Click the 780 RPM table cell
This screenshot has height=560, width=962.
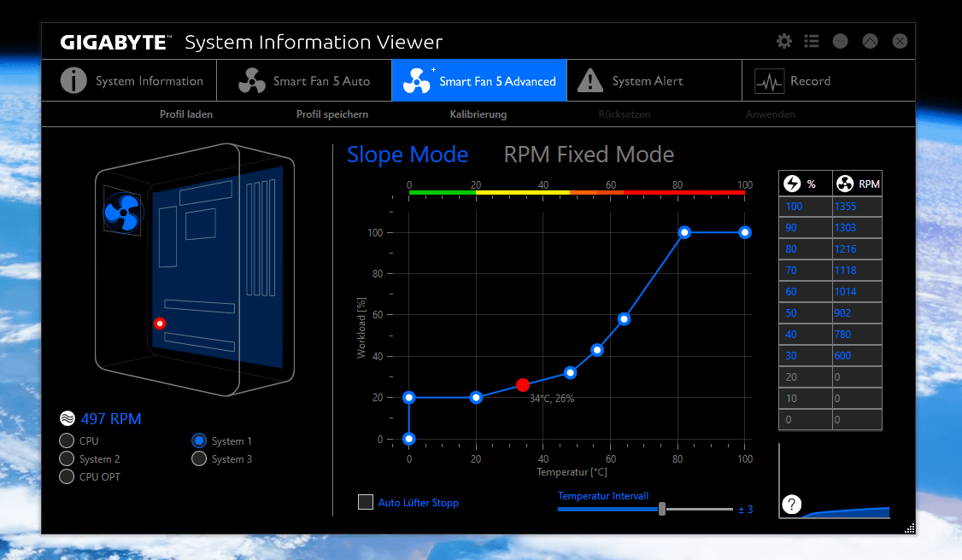857,335
